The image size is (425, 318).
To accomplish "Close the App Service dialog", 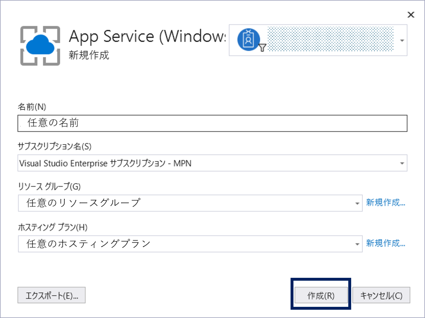I will (x=411, y=15).
